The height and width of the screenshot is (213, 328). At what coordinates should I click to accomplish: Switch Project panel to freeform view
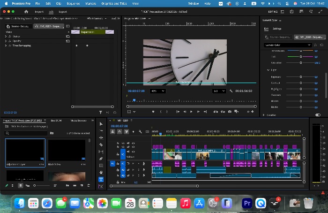pyautogui.click(x=27, y=186)
